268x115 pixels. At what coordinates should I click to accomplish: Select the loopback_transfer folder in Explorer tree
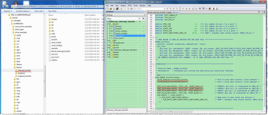[x=24, y=76]
